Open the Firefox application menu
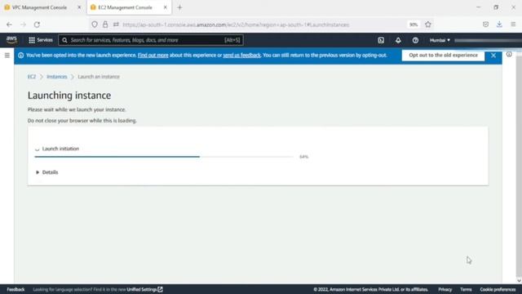The image size is (522, 294). (x=513, y=24)
